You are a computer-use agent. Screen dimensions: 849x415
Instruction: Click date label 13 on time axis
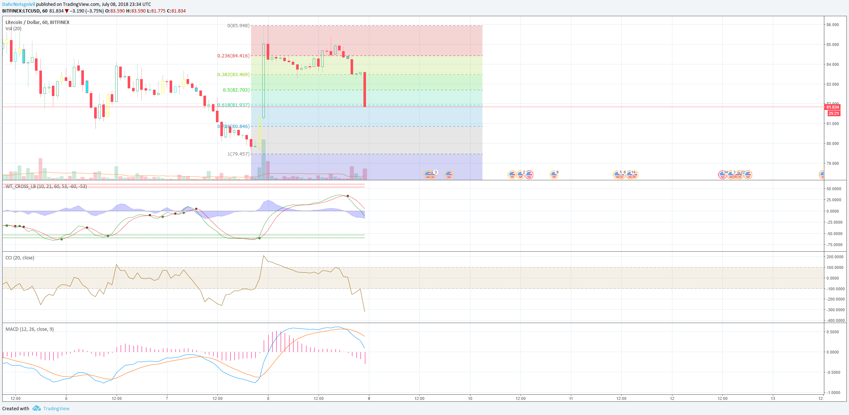tap(773, 398)
